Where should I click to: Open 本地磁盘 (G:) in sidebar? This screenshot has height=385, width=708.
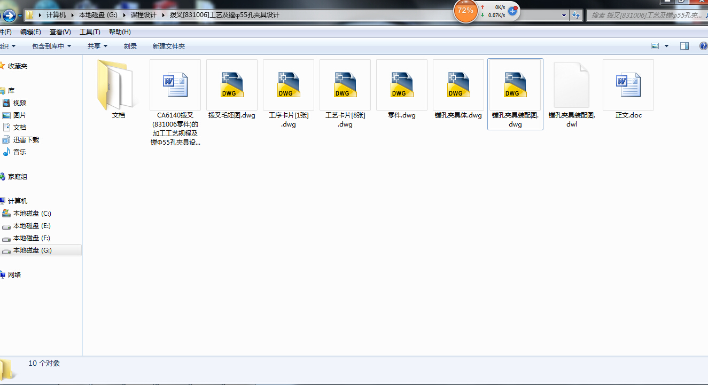(x=41, y=250)
